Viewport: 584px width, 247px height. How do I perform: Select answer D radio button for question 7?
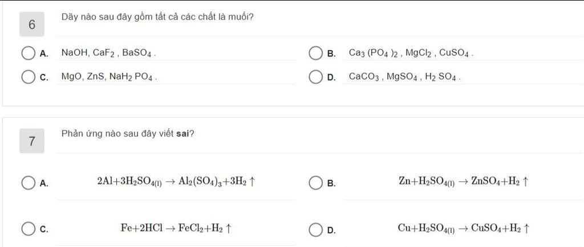point(315,229)
